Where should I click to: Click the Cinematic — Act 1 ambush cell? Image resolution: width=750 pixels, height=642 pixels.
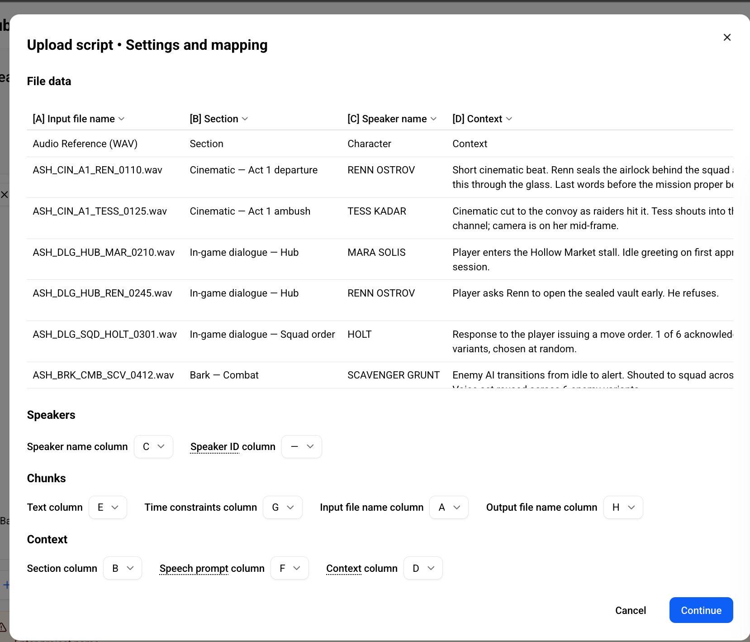(x=250, y=211)
